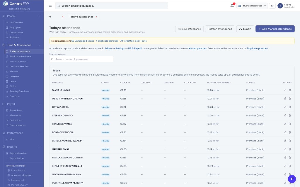The image size is (300, 187).
Task: Collapse the Performance sidebar section
Action: [40, 133]
